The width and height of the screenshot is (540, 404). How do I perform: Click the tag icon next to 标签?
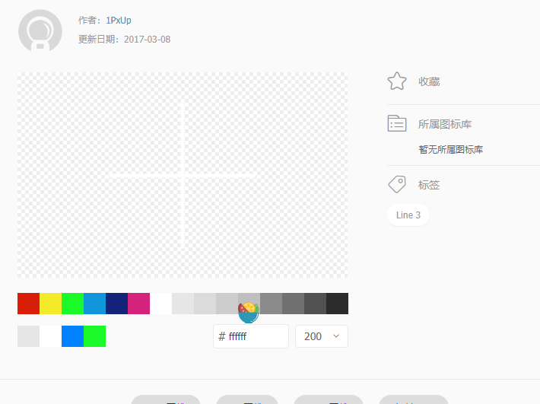(x=397, y=184)
